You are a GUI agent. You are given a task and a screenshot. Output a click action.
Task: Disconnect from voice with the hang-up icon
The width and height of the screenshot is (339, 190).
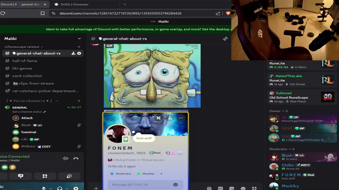pos(76,159)
